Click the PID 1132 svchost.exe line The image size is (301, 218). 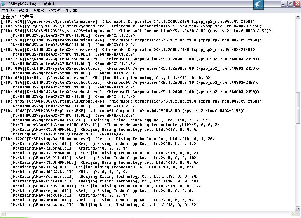(131, 101)
